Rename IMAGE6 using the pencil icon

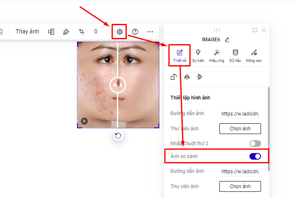tap(227, 40)
